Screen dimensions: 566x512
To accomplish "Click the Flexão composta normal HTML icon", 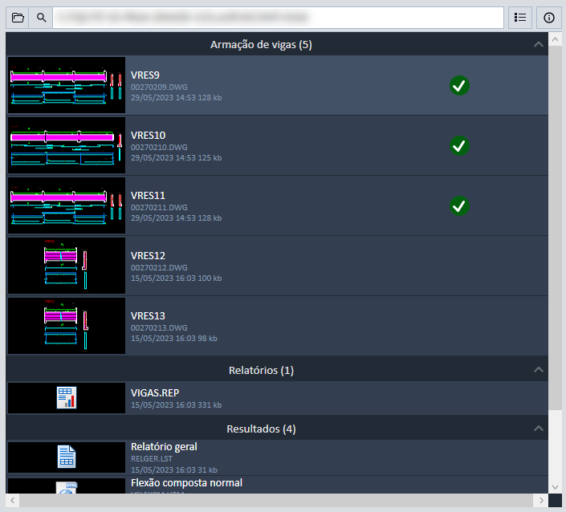I will click(67, 487).
